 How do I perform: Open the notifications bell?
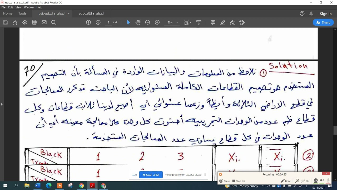[x=311, y=13]
